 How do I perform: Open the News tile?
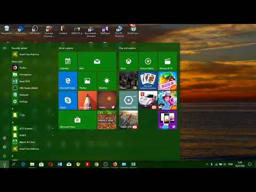[x=129, y=81]
